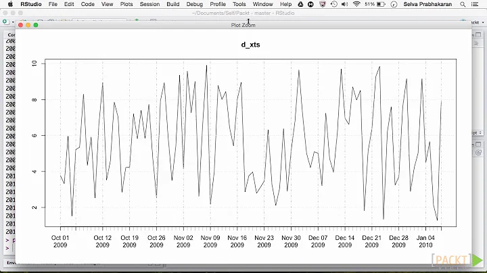Image resolution: width=487 pixels, height=273 pixels.
Task: Open the Edit menu
Action: point(69,4)
